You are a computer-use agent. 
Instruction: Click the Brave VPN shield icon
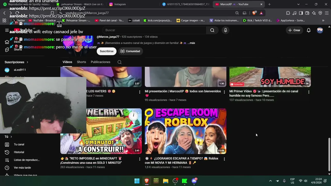[320, 13]
